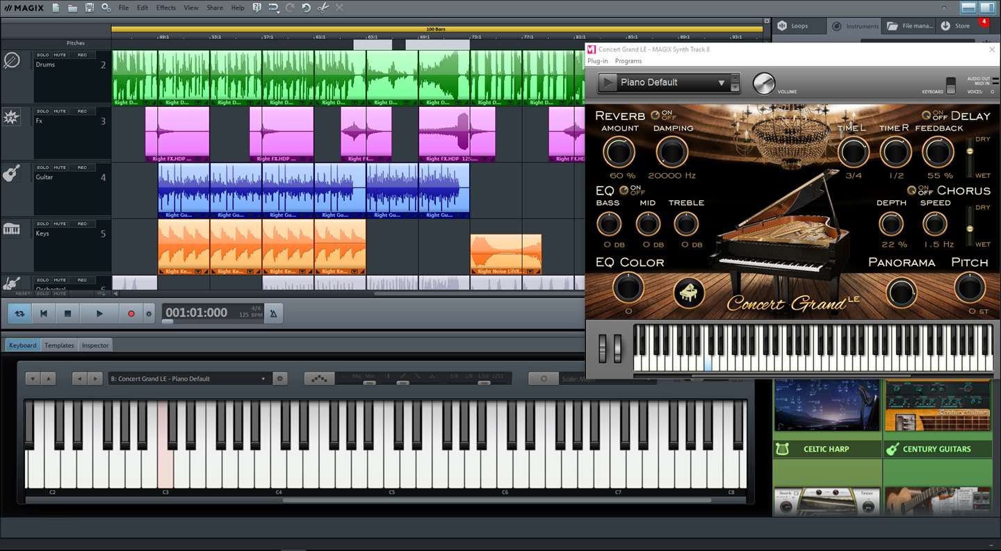Mute the Drums track

60,54
